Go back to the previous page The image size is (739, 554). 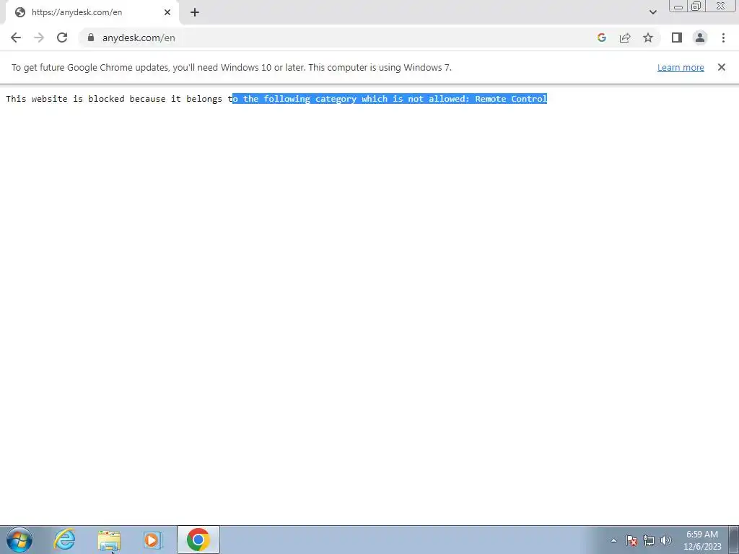point(16,38)
